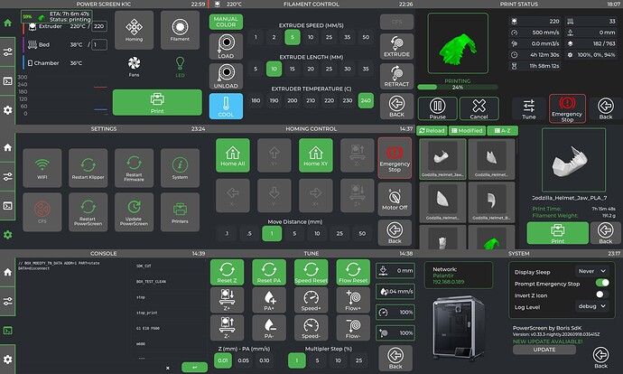Click the UPDATE button in System panel
The height and width of the screenshot is (374, 623).
pos(544,350)
